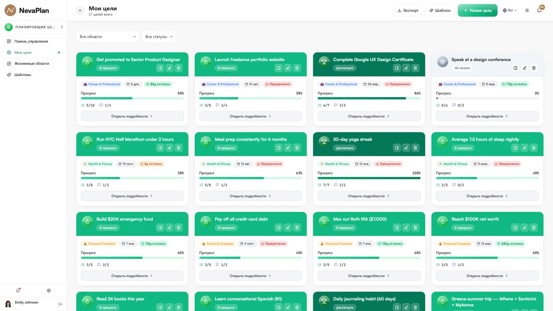Delete the Max out Roth IRA goal

(415, 228)
